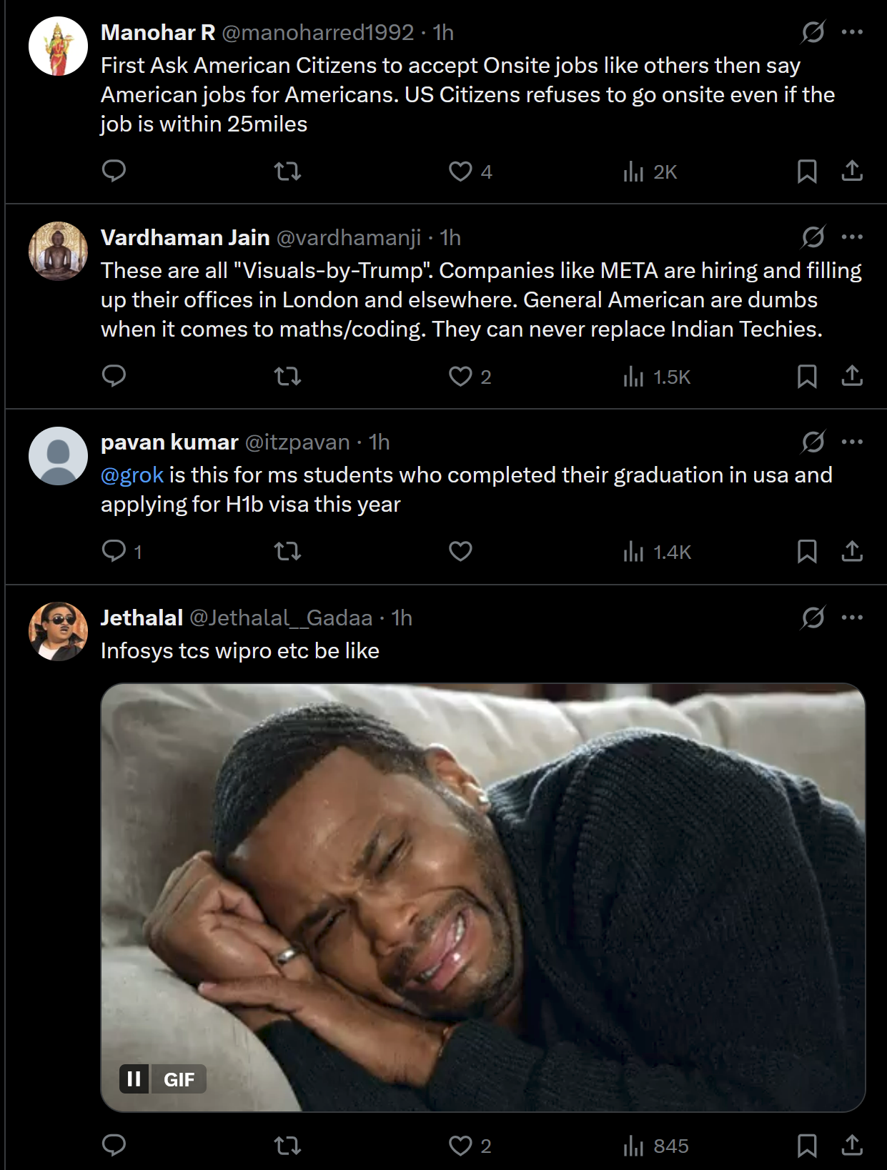887x1170 pixels.
Task: Repost Vardhaman Jain's tweet
Action: point(287,376)
